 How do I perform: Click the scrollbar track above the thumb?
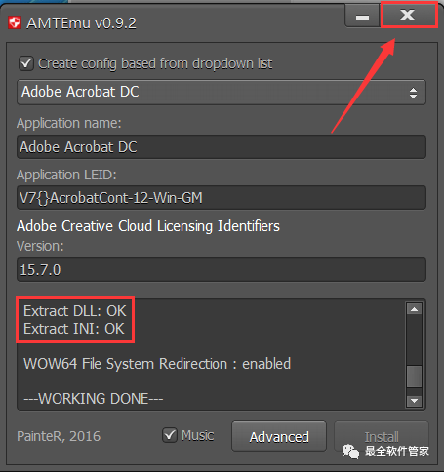click(x=414, y=340)
